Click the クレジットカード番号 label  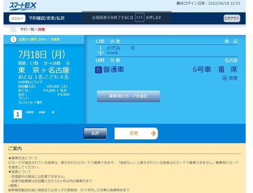coord(30,103)
